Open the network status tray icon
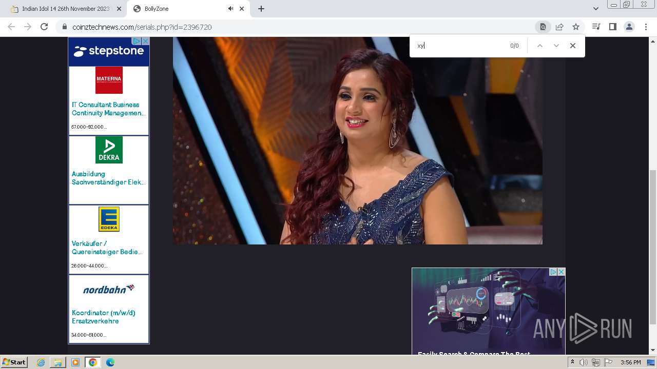The image size is (657, 369). [x=596, y=362]
